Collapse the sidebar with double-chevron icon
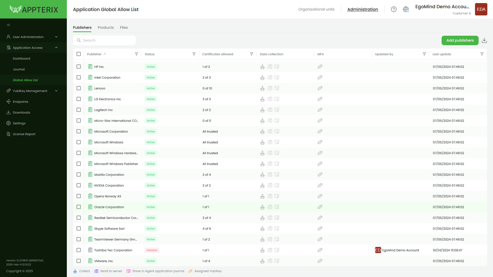 [8, 25]
